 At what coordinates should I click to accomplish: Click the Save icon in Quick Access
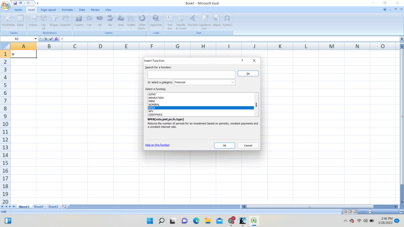point(15,3)
